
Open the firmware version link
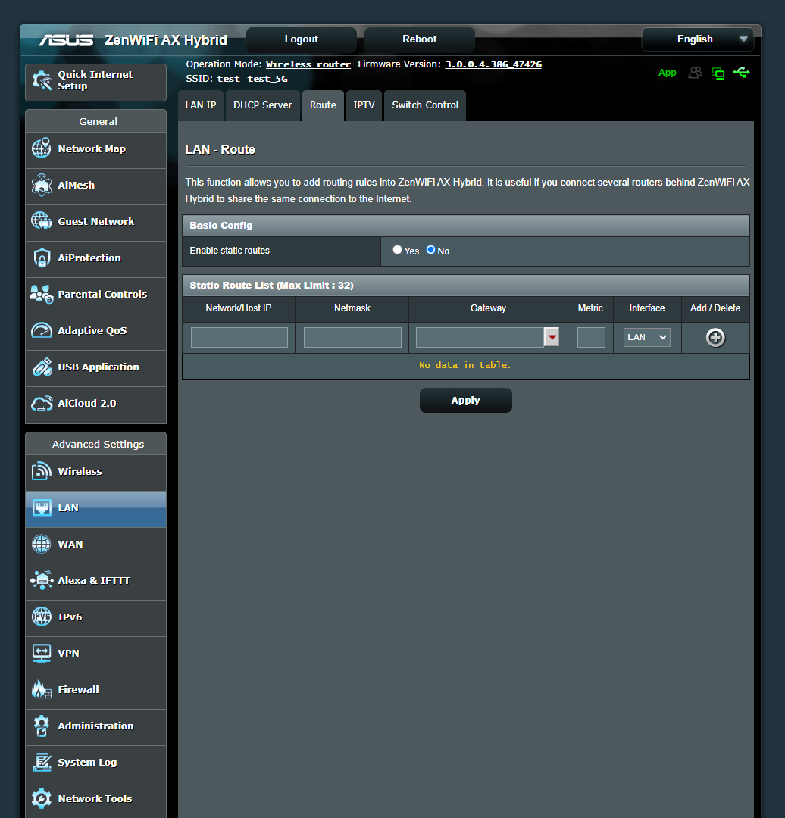click(493, 64)
